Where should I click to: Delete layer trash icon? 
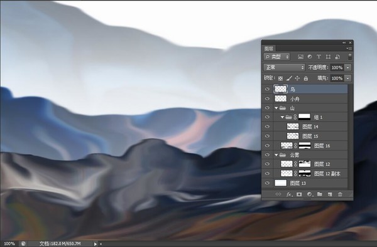click(x=340, y=194)
